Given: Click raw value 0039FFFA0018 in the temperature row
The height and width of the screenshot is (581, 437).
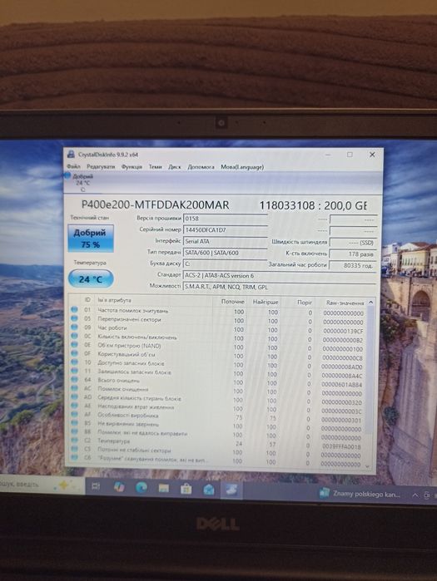Looking at the screenshot, I should 341,446.
